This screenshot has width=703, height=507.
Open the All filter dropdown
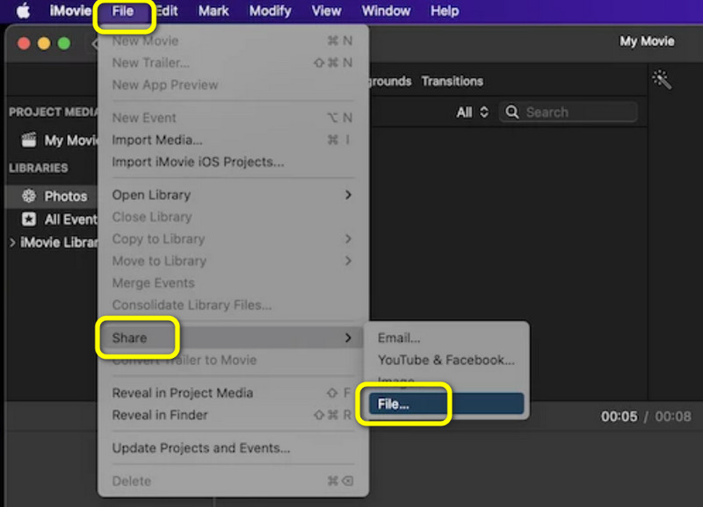coord(472,112)
